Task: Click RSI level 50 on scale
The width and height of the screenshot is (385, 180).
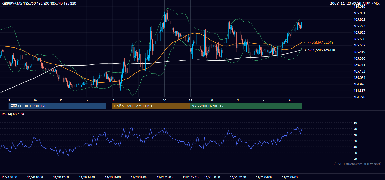Action: coord(355,141)
